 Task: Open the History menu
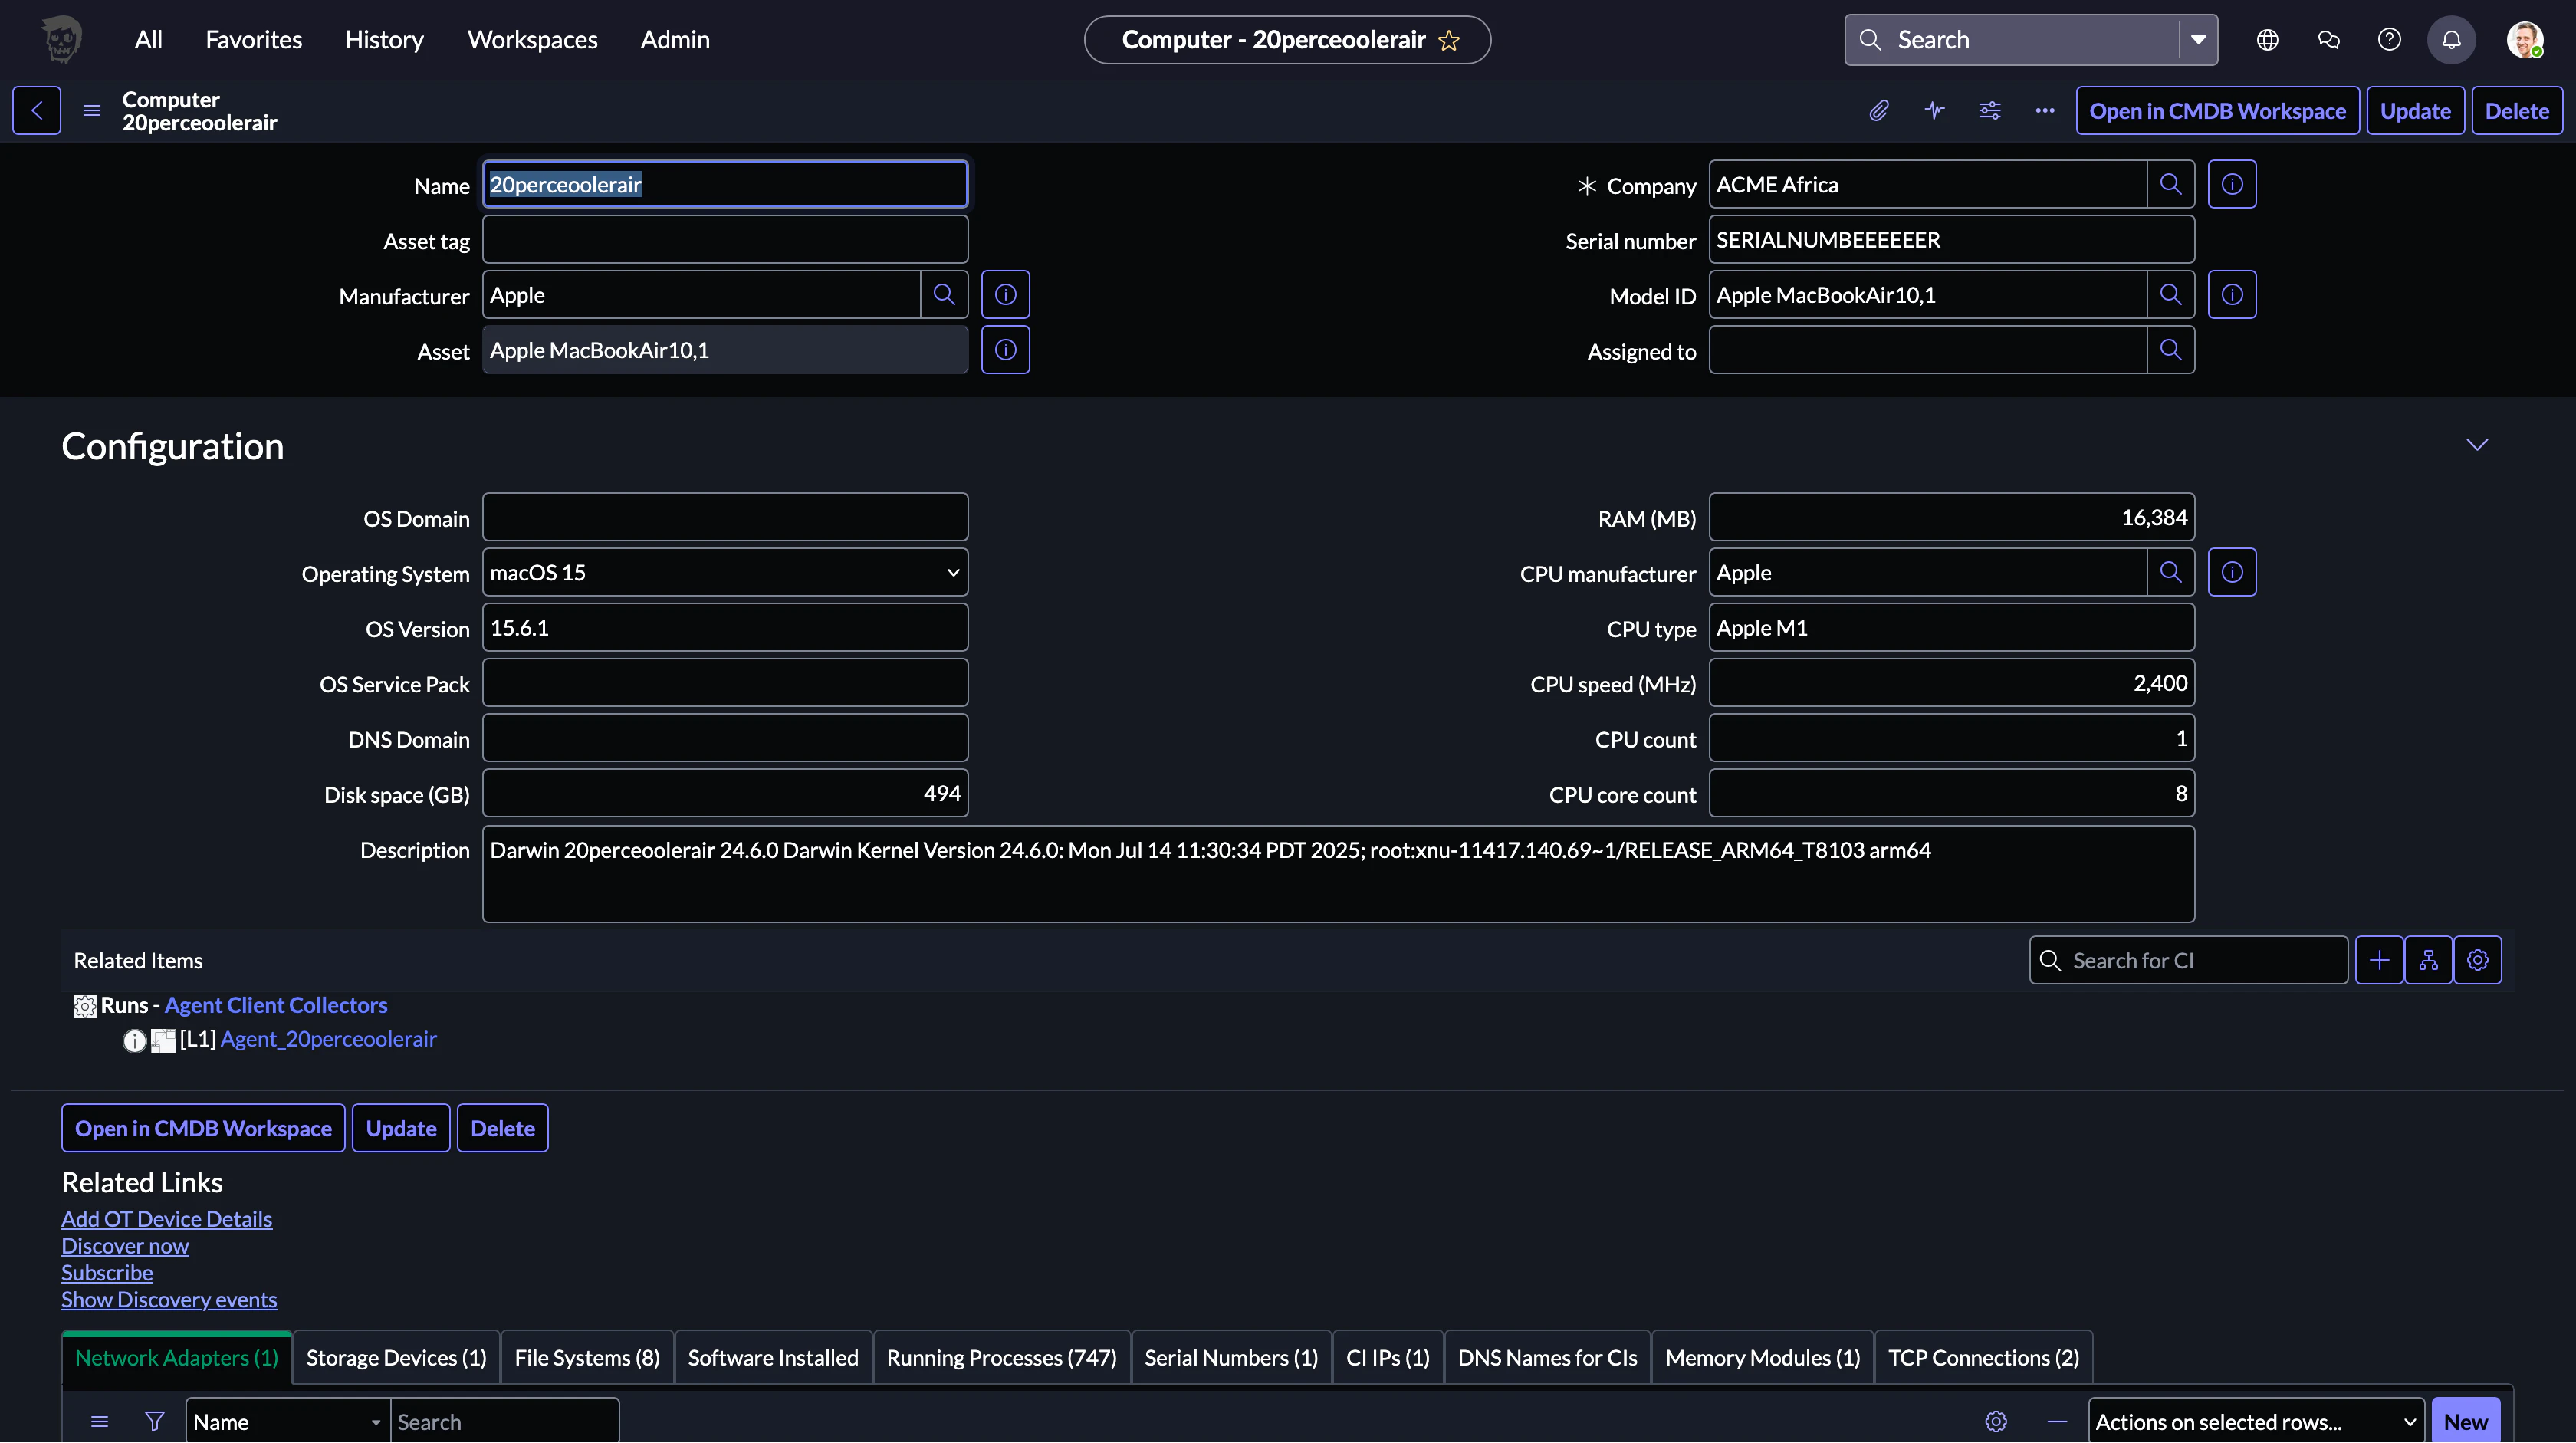(x=384, y=40)
